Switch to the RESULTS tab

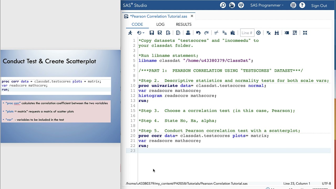point(184,24)
